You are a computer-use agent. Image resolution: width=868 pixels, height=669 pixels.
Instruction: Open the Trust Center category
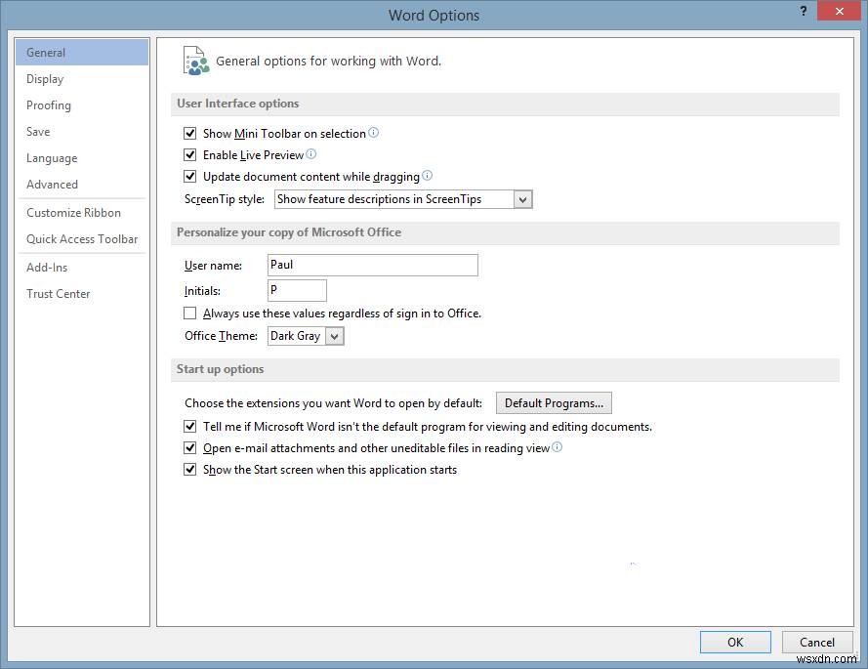click(x=82, y=294)
